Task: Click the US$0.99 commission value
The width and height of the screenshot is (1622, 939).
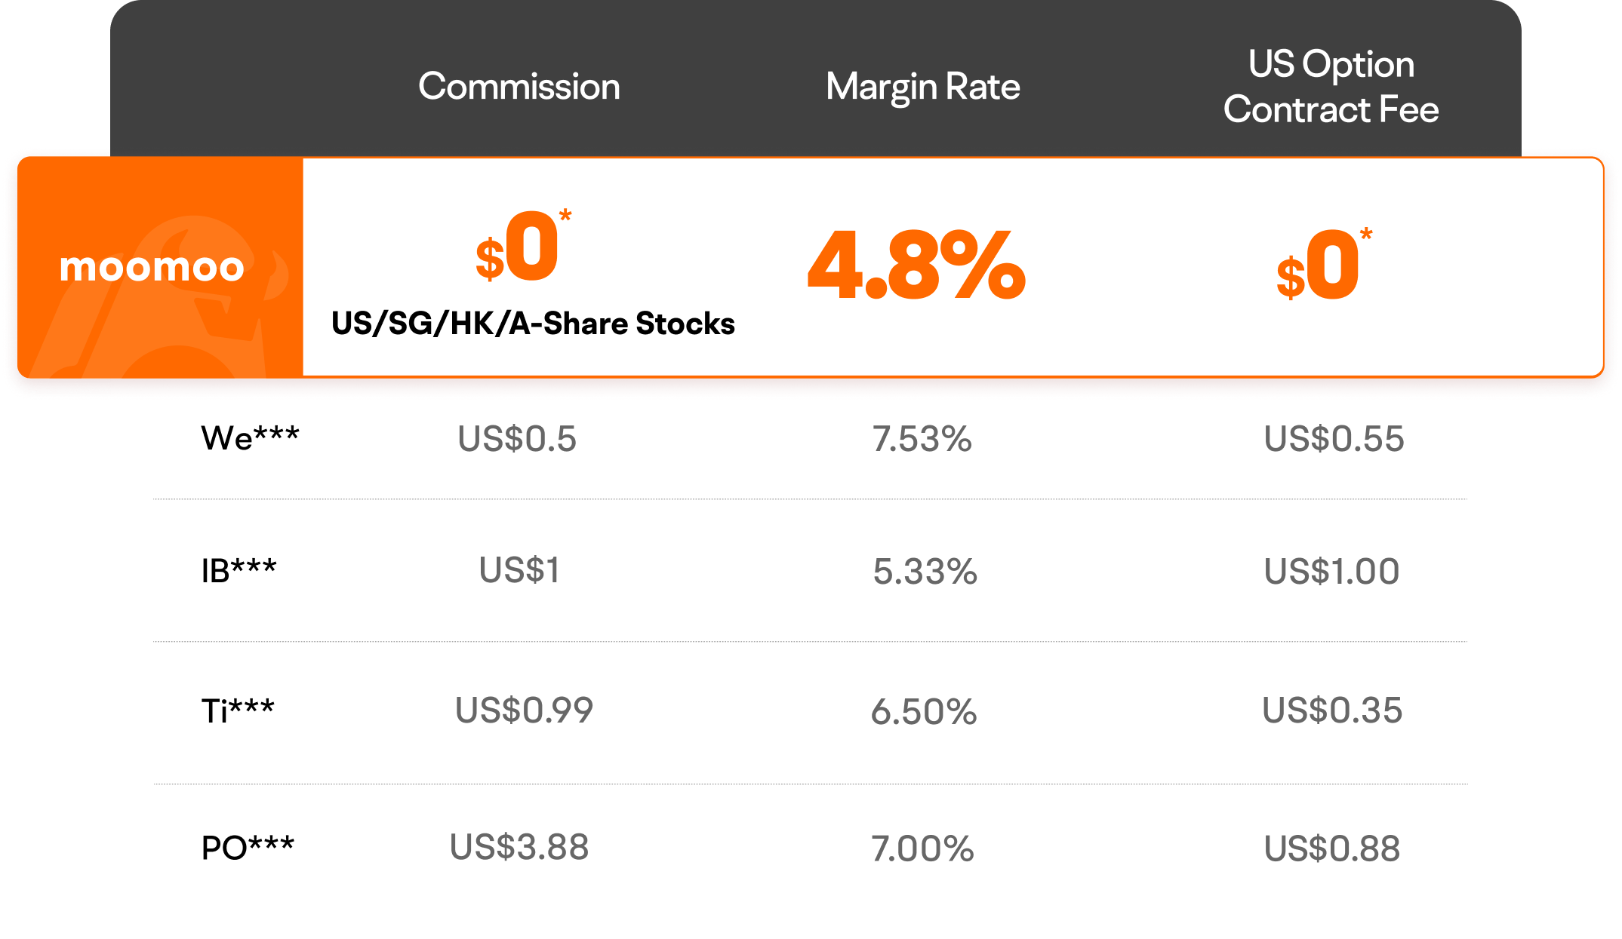Action: tap(524, 710)
